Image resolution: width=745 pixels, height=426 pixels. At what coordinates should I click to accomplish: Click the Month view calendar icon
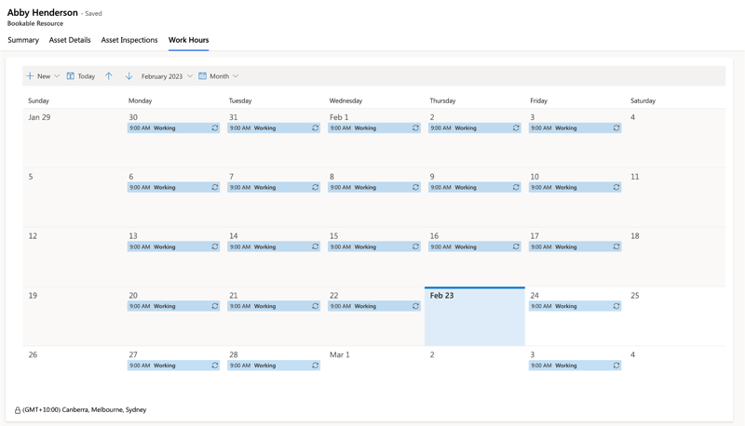click(x=202, y=76)
